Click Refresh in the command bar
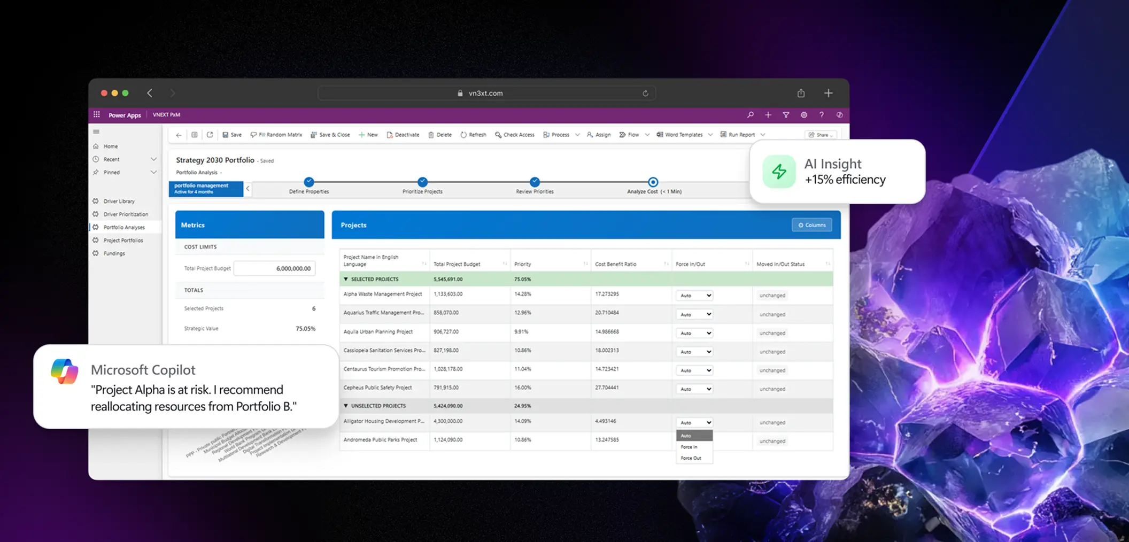The image size is (1129, 542). [x=473, y=135]
